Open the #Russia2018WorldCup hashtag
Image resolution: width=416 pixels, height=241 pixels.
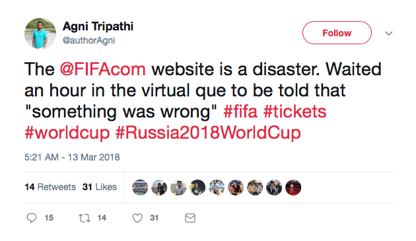pos(208,133)
